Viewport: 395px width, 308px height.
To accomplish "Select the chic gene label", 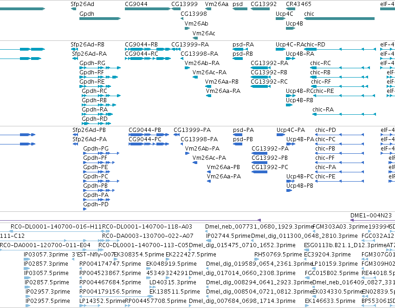I will [309, 13].
